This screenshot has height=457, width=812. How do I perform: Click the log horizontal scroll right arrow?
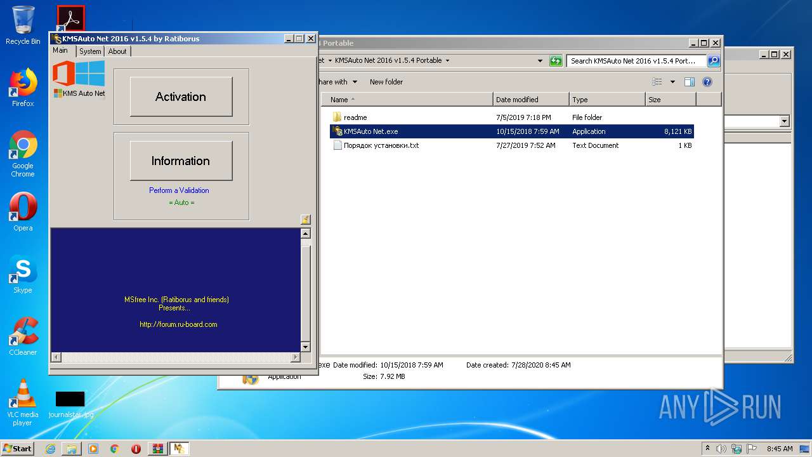coord(295,357)
